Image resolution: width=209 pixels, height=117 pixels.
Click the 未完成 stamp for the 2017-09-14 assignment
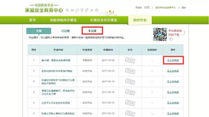click(130, 113)
